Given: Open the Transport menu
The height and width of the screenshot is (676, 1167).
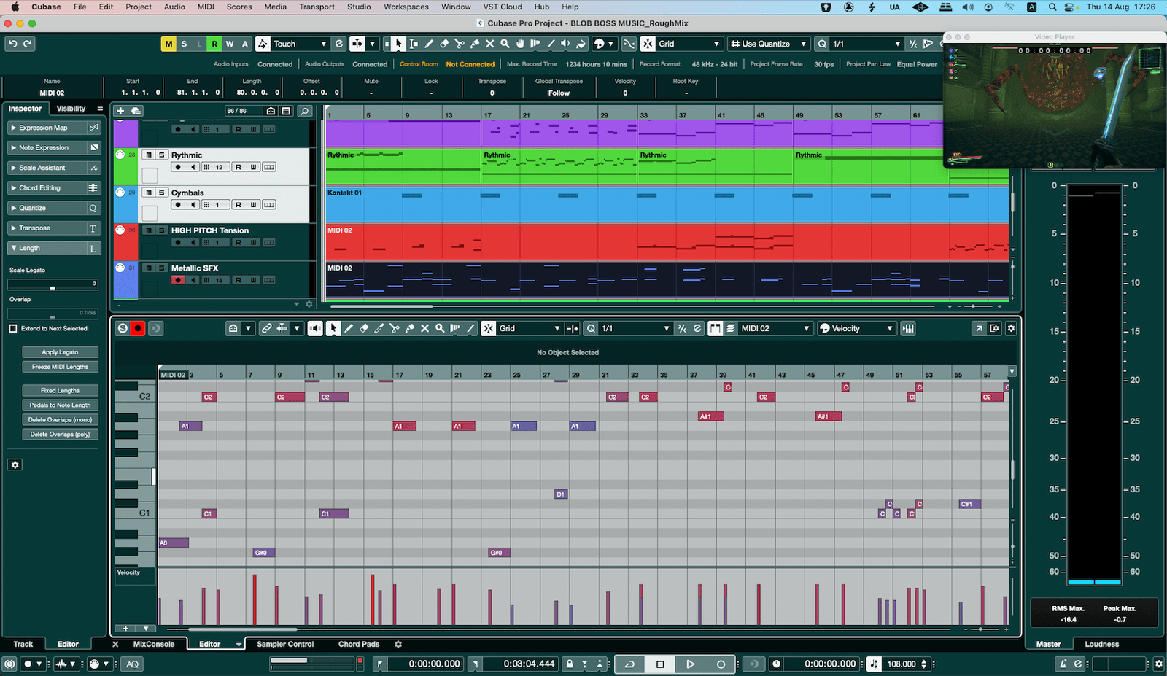Looking at the screenshot, I should pyautogui.click(x=317, y=7).
